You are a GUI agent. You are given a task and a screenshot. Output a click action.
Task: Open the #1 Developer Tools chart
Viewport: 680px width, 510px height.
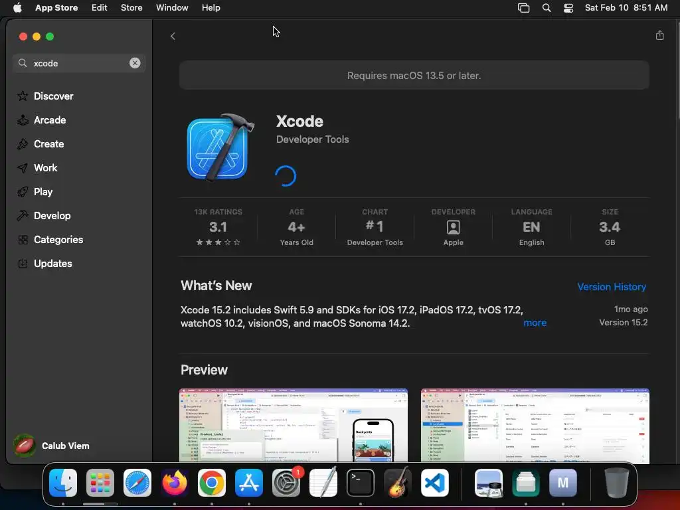[375, 227]
